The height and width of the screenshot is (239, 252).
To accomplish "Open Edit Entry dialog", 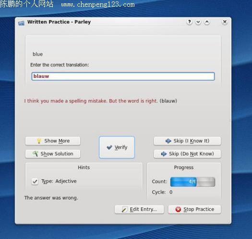I will tap(139, 209).
